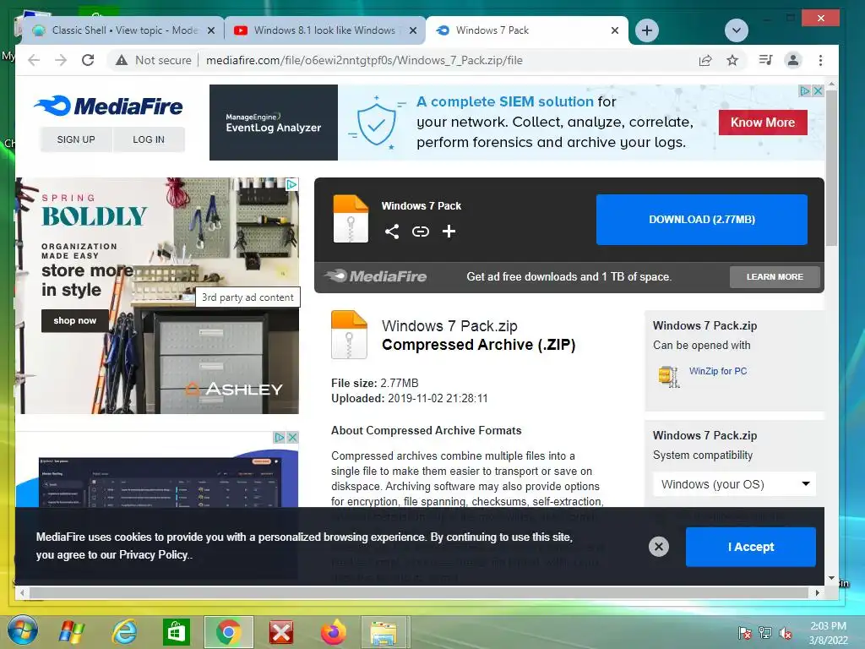Click LEARN MORE about ad free downloads
The image size is (865, 649).
775,277
